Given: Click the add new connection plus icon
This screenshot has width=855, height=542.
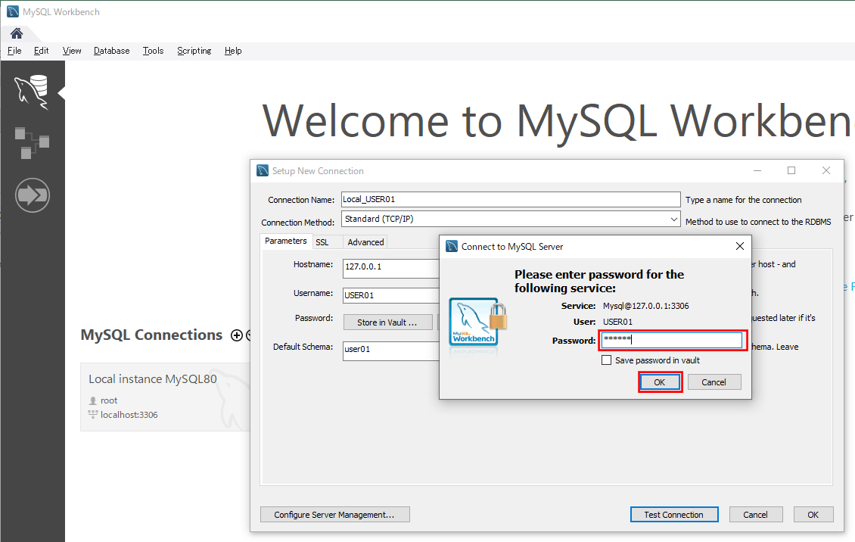Looking at the screenshot, I should pyautogui.click(x=237, y=335).
